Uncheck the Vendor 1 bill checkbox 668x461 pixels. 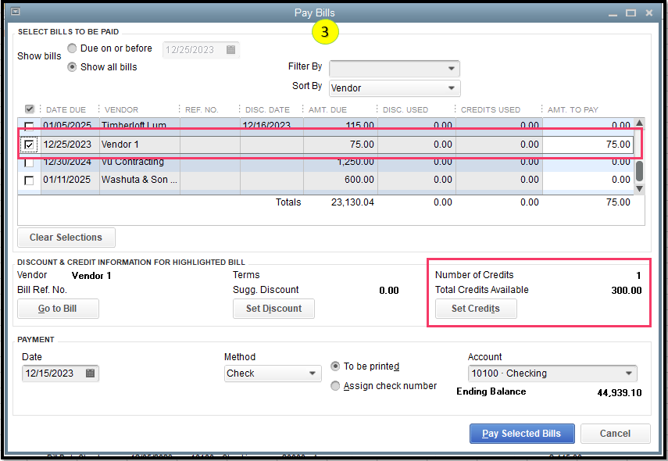(30, 145)
